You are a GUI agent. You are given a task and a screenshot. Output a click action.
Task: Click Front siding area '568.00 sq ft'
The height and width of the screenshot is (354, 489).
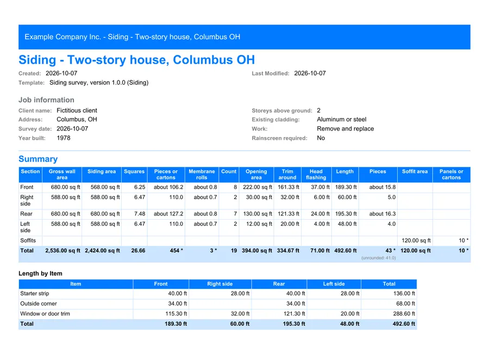coord(105,187)
